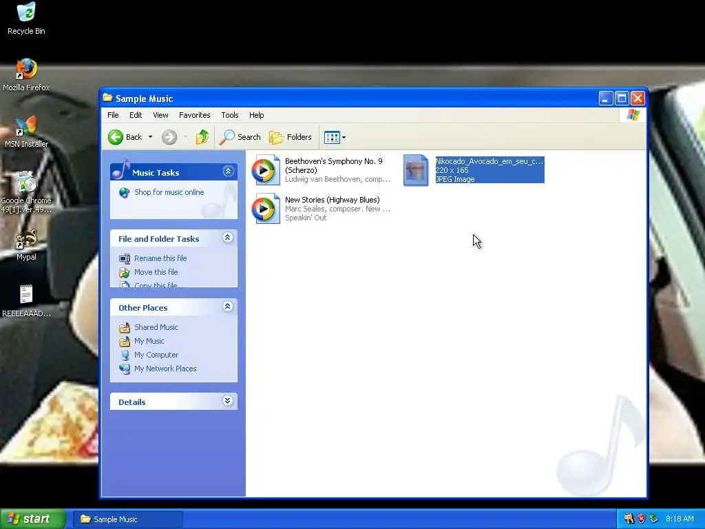Collapse the Music Tasks panel
This screenshot has height=529, width=705.
click(228, 172)
